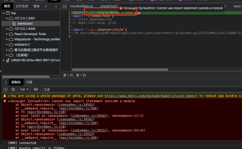This screenshot has height=149, width=242.
Task: Click the dashboard document icon
Action: tap(14, 24)
